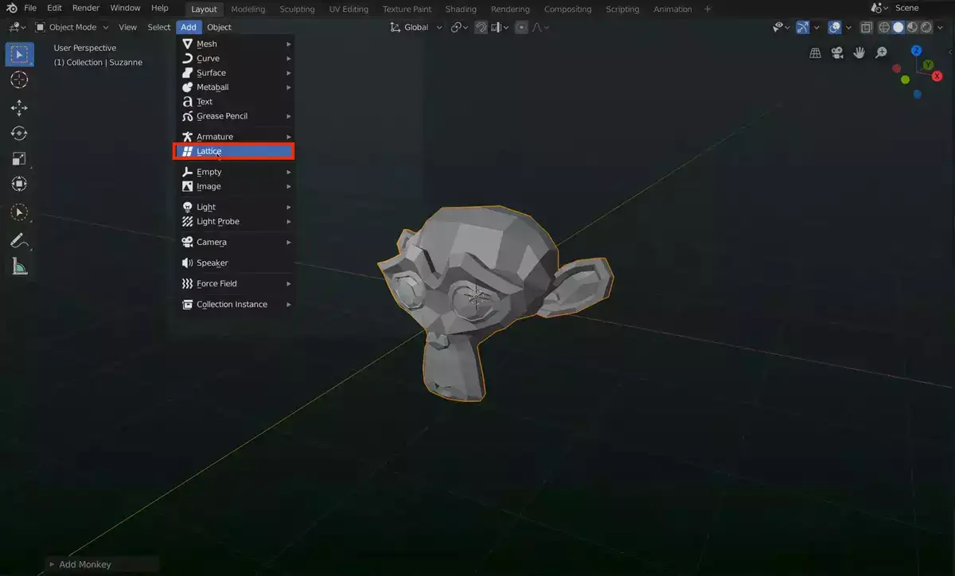Open the pivot point dropdown
Image resolution: width=955 pixels, height=576 pixels.
tap(459, 27)
